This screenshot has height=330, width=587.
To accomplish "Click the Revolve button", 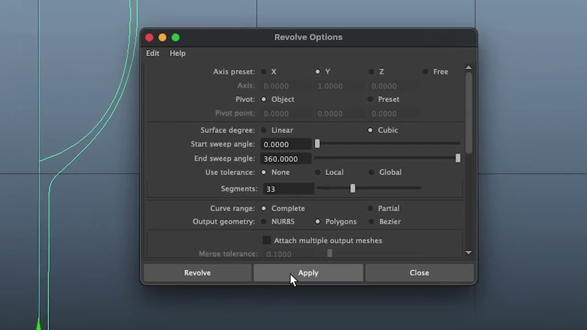I will point(197,273).
